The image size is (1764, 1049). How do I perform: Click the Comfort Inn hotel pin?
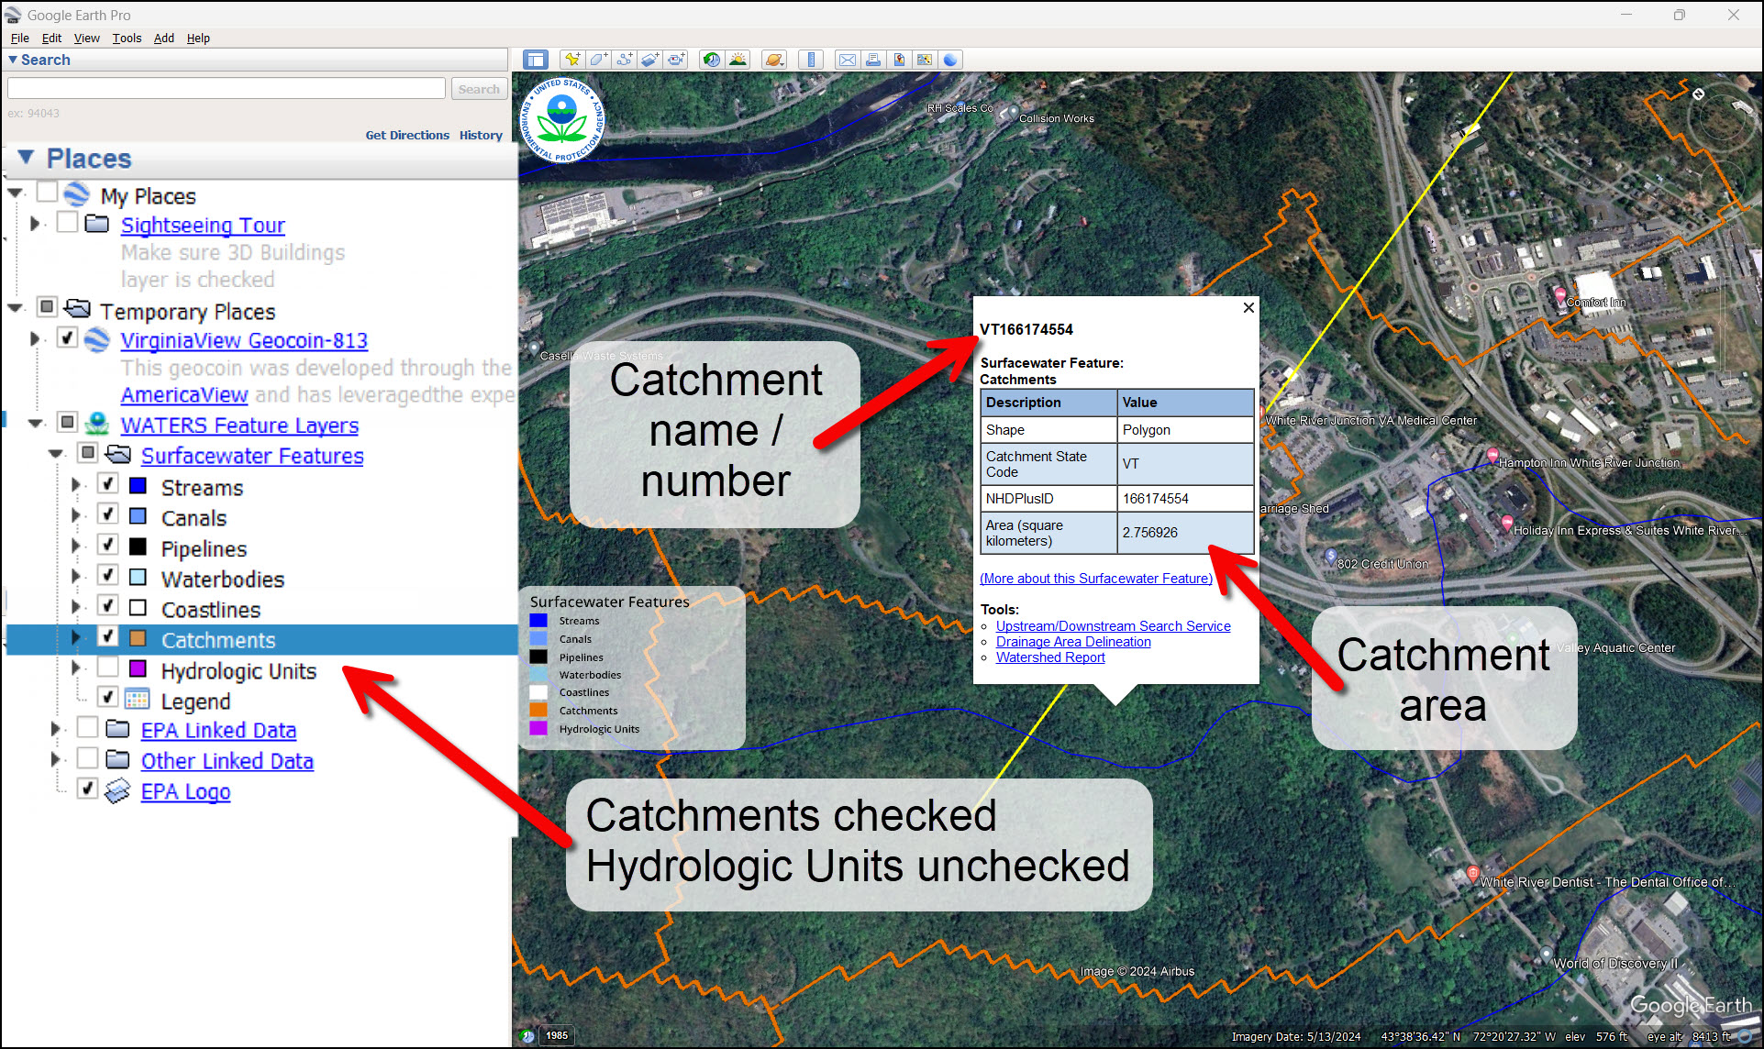(1560, 295)
